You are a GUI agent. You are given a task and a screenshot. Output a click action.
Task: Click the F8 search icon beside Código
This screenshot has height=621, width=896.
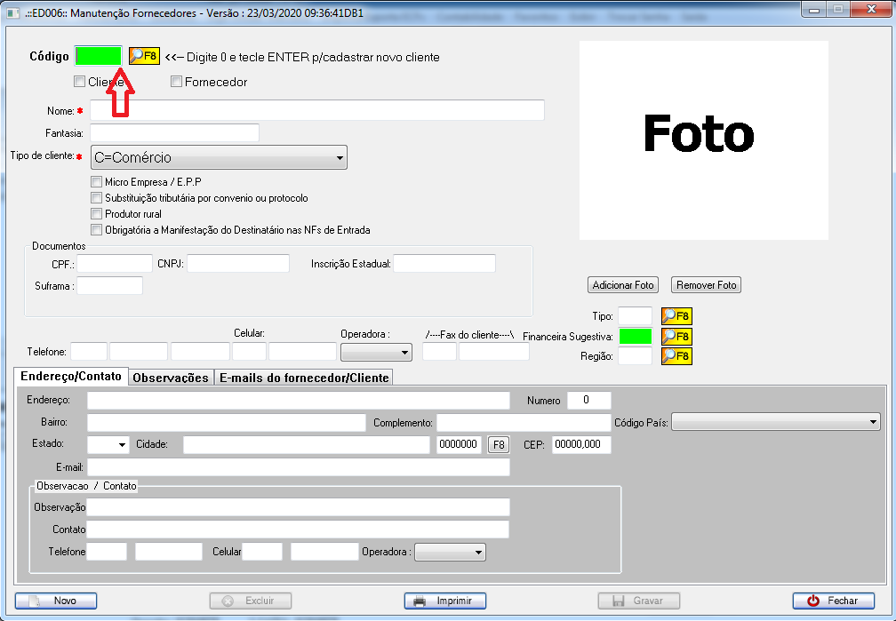[143, 56]
